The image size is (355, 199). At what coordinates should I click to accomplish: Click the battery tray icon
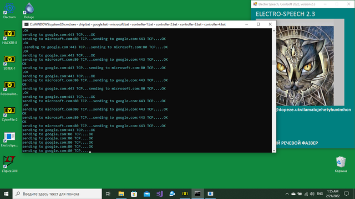pos(300,194)
